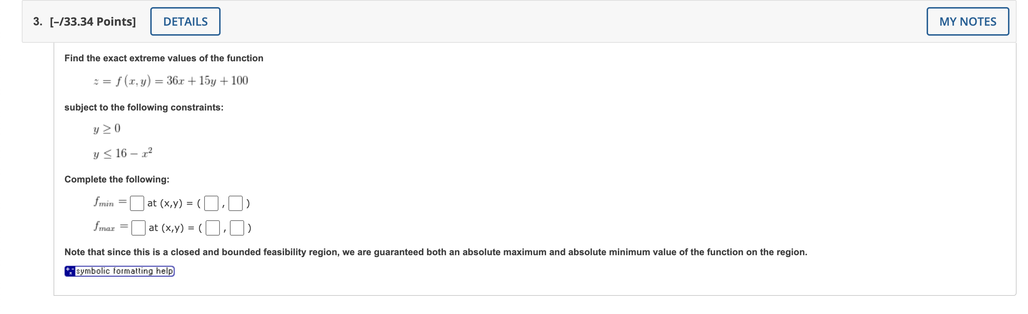Open MY NOTES for question 3
This screenshot has height=314, width=1028.
(967, 21)
